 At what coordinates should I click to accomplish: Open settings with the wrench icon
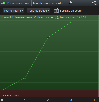pos(70,3)
